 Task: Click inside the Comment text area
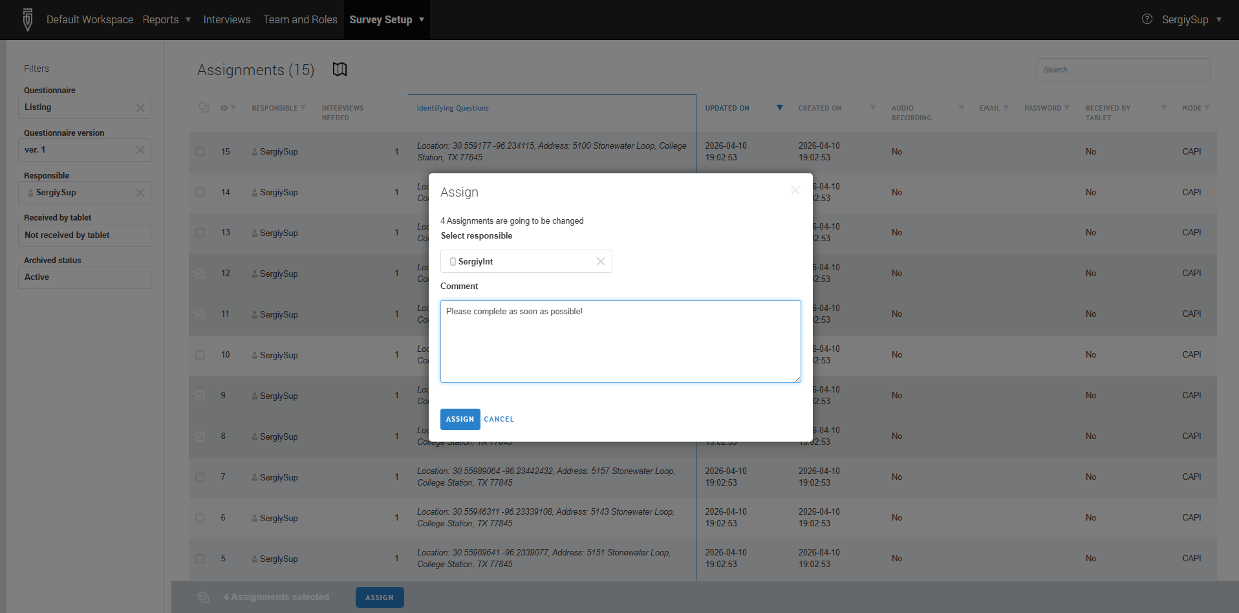coord(620,341)
